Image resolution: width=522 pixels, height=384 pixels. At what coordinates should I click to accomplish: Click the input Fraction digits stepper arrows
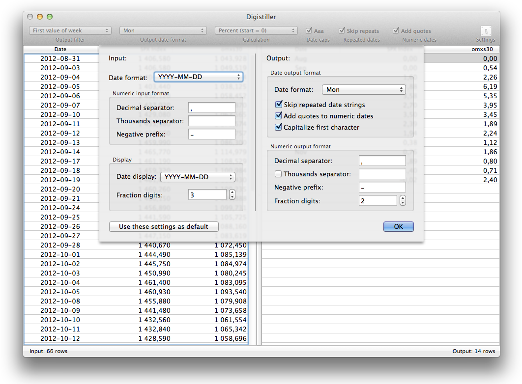[x=232, y=194]
